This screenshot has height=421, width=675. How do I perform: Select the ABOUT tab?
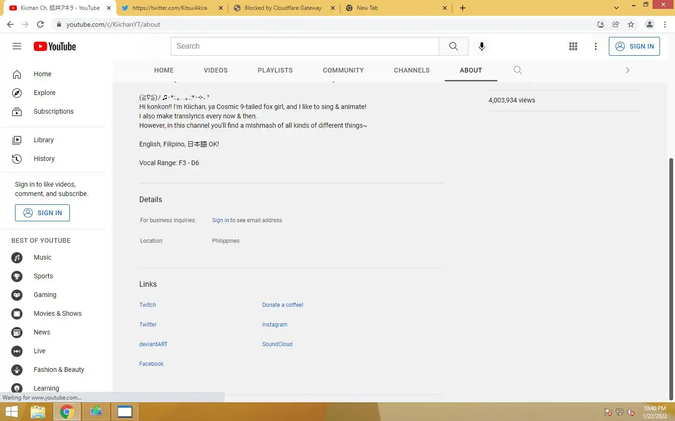[471, 70]
